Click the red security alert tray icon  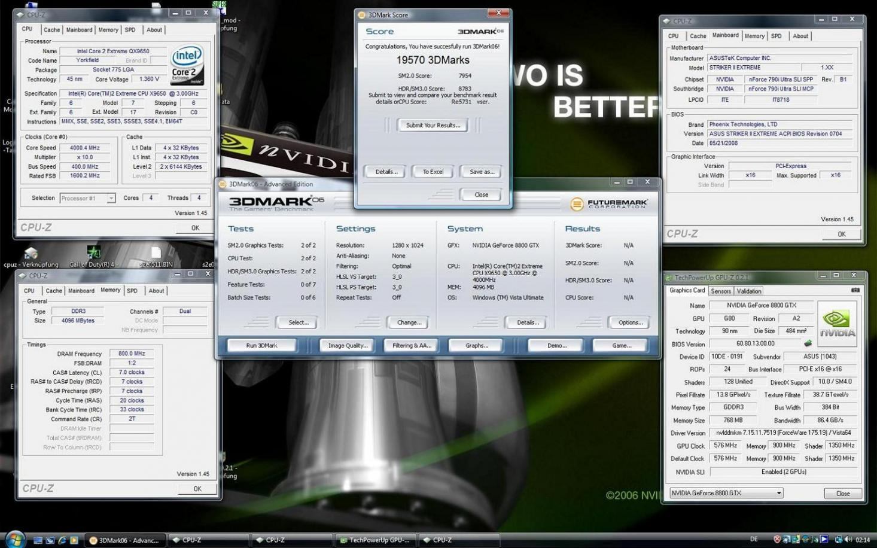[x=777, y=540]
